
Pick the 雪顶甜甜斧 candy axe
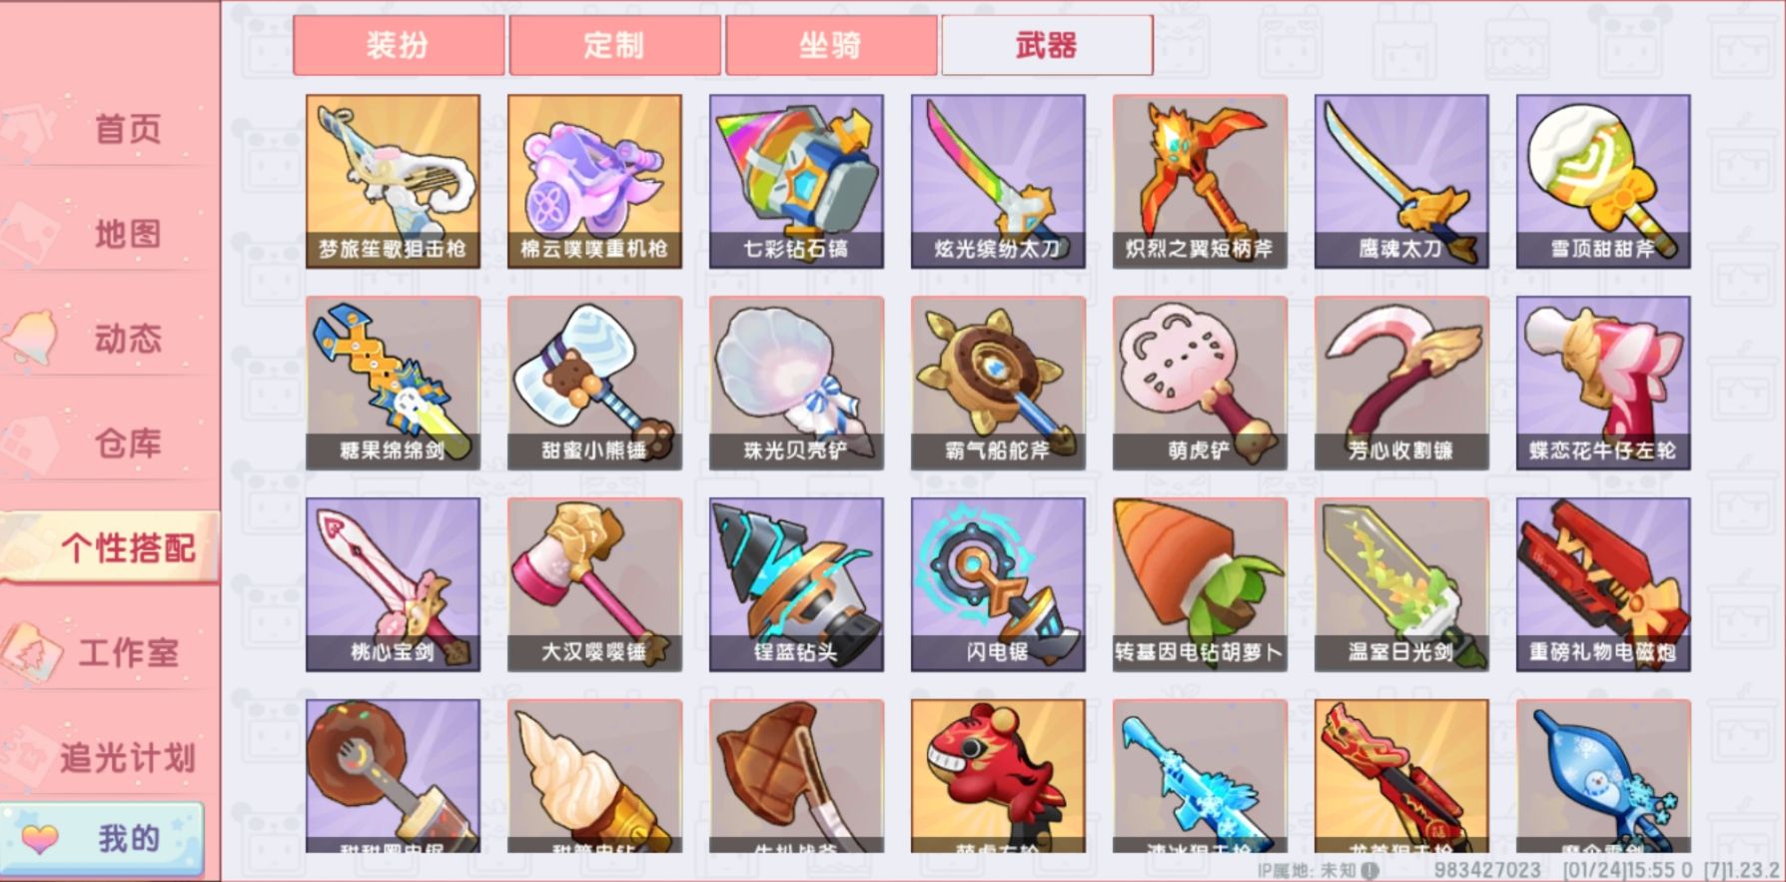point(1603,181)
